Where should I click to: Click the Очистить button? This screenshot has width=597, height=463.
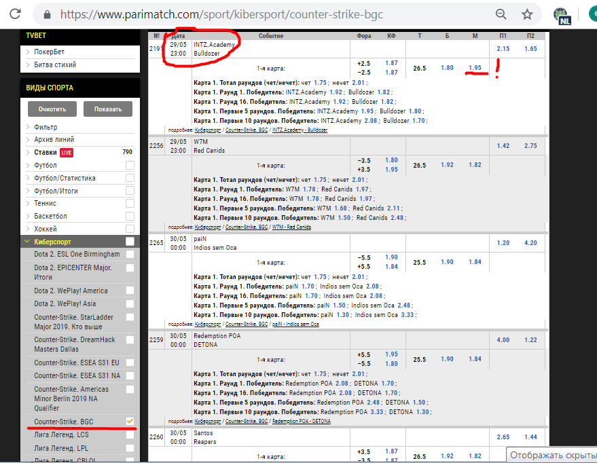coord(52,109)
